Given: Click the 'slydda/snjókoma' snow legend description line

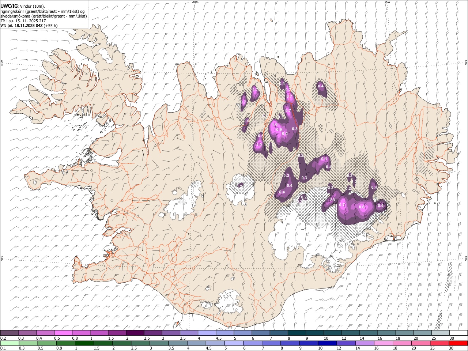Looking at the screenshot, I should (x=44, y=16).
